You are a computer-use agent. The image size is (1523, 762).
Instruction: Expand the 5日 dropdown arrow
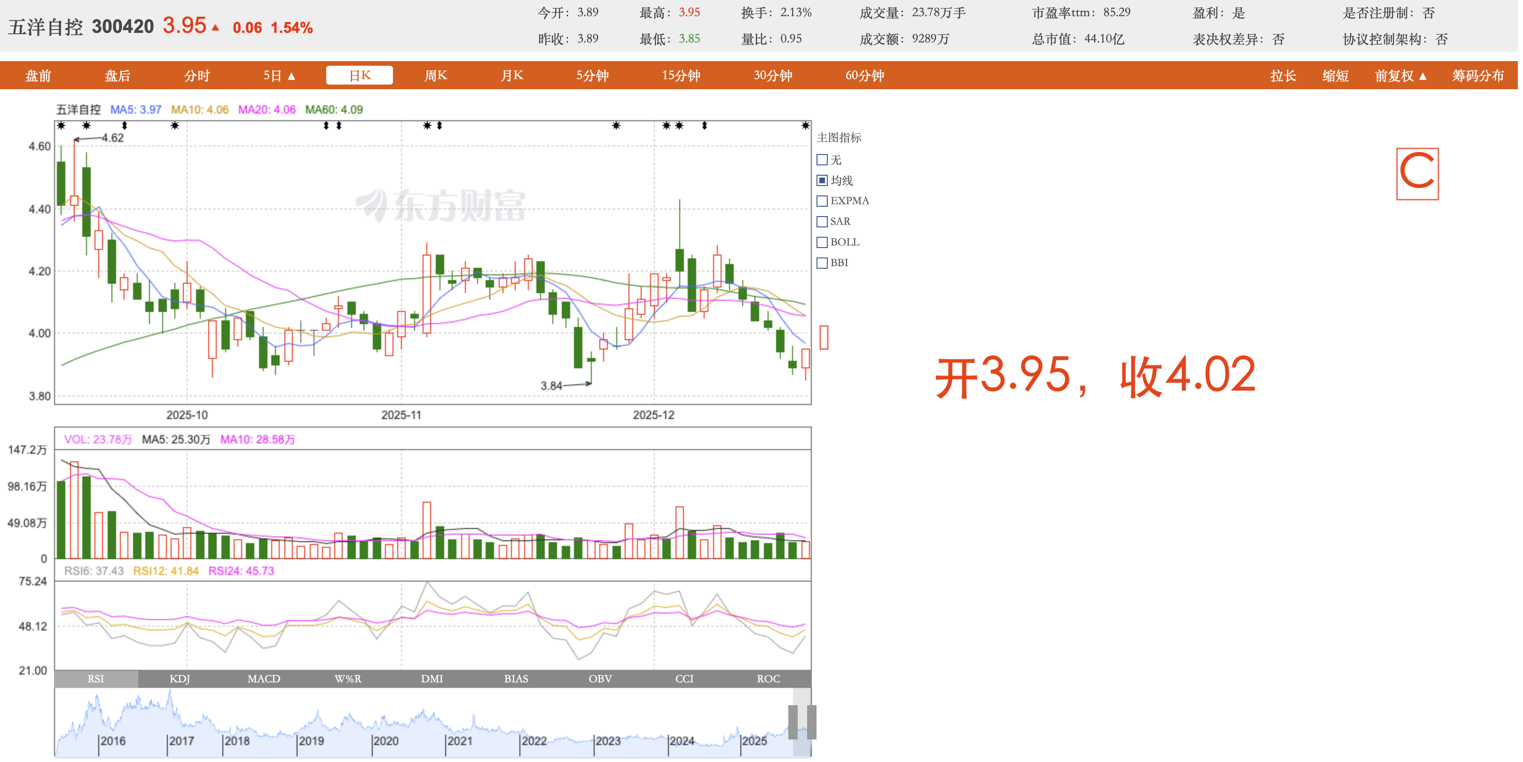[291, 76]
